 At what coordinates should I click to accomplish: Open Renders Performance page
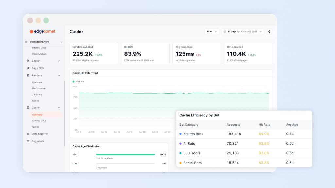point(39,88)
